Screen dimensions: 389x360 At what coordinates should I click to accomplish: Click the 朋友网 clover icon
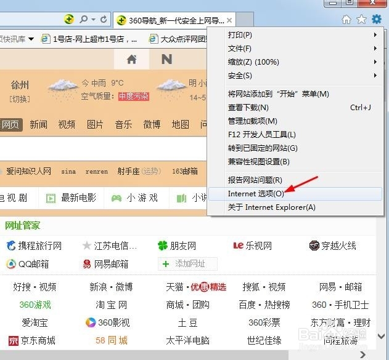click(163, 246)
